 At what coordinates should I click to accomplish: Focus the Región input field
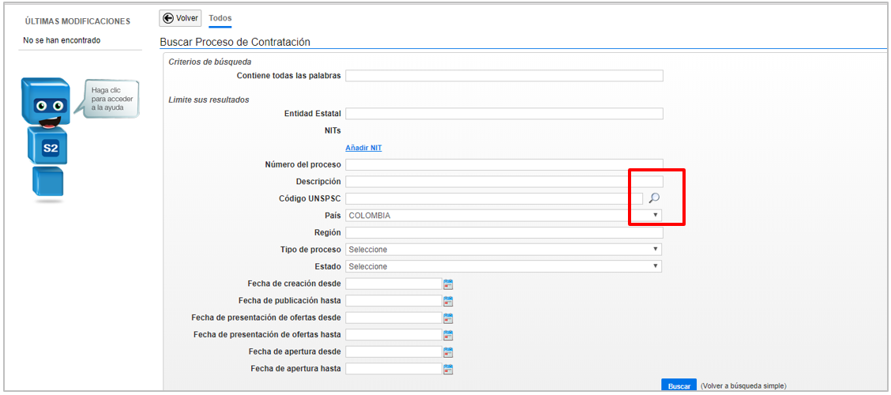pos(504,232)
